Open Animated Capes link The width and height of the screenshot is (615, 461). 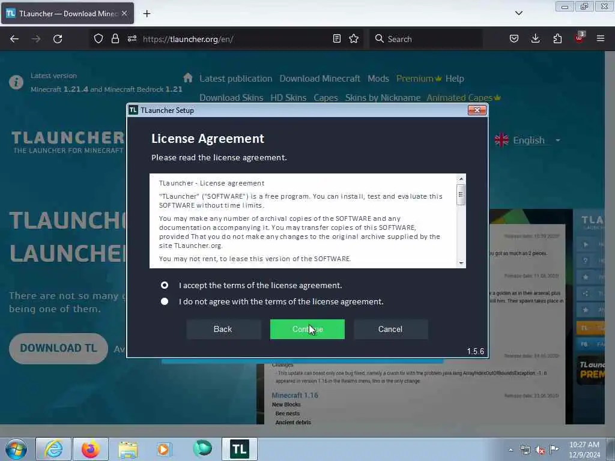pos(464,98)
